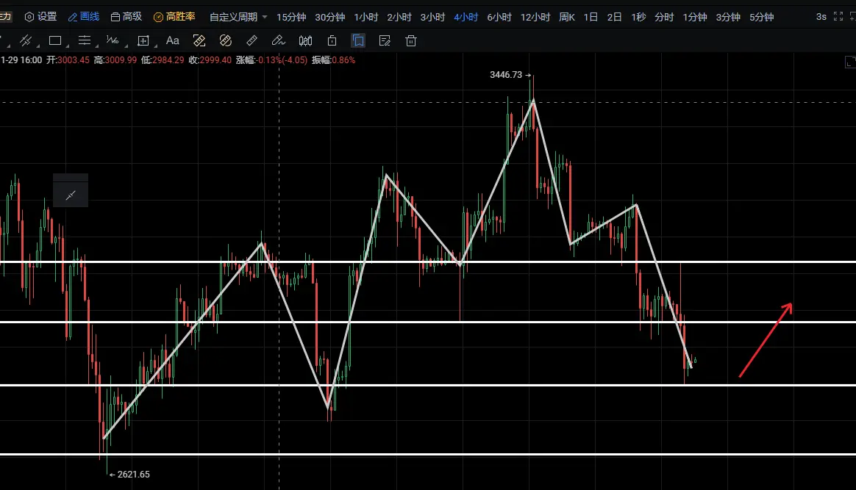Switch to the 3分钟 timeframe
The height and width of the screenshot is (490, 856).
click(728, 17)
